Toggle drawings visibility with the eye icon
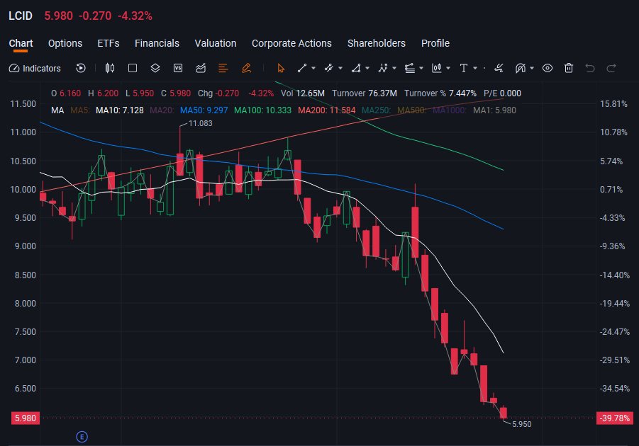 [548, 69]
